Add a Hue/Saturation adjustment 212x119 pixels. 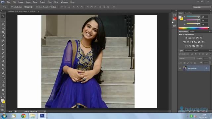[x=184, y=42]
